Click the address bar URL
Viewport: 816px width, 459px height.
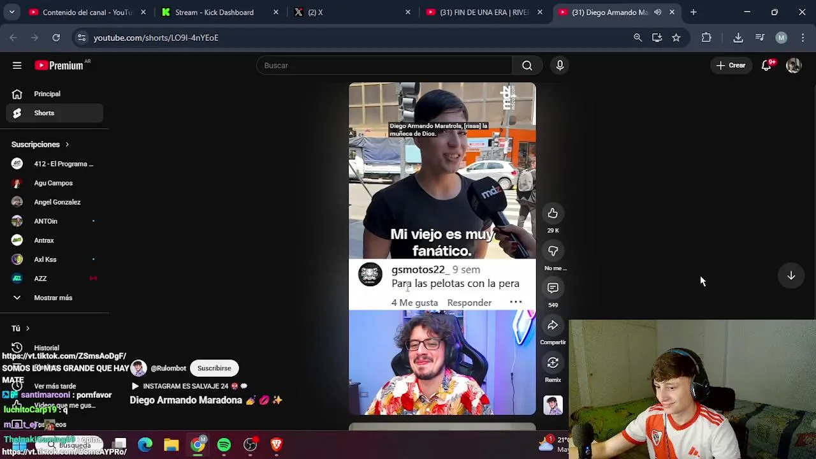tap(156, 38)
